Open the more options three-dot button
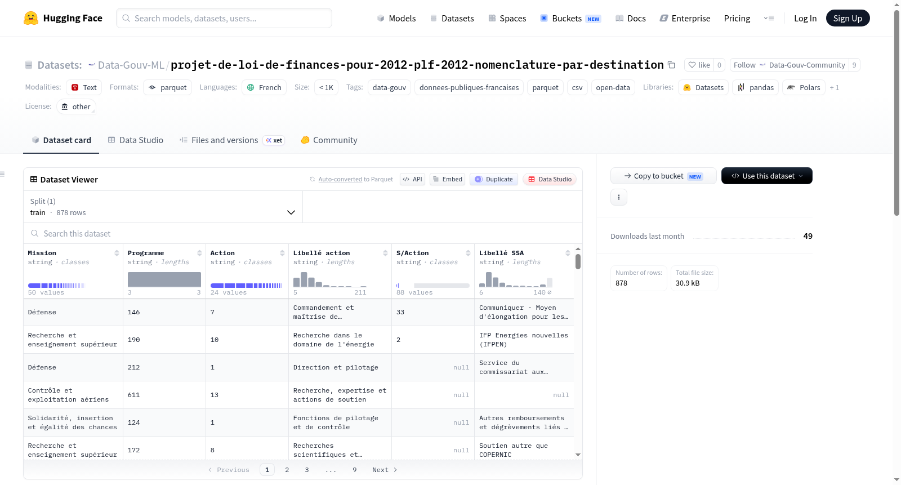This screenshot has width=901, height=485. click(x=619, y=197)
